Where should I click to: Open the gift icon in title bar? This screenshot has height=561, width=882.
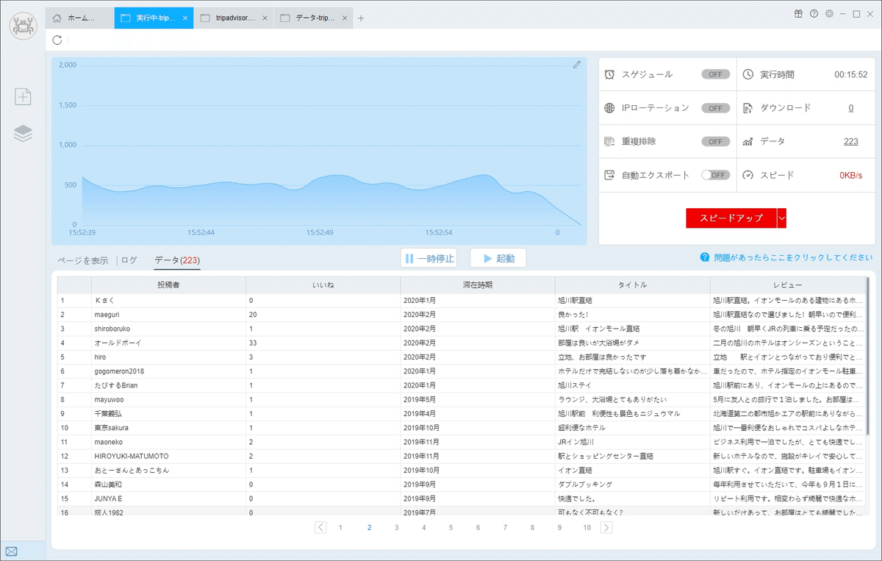tap(798, 13)
